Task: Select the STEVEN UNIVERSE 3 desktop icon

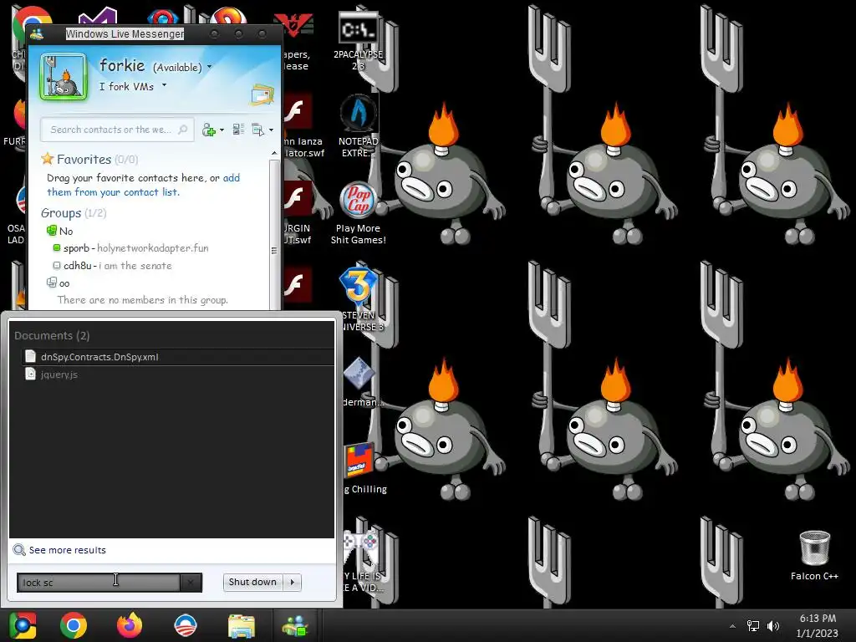Action: click(359, 298)
